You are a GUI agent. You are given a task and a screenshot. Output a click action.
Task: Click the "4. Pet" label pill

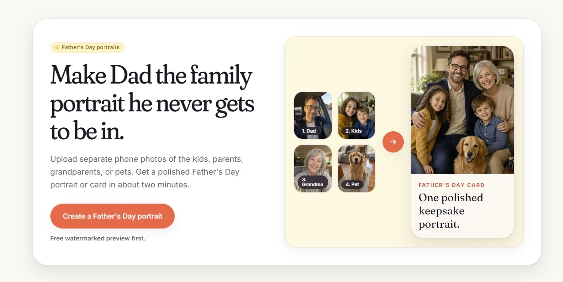point(352,184)
